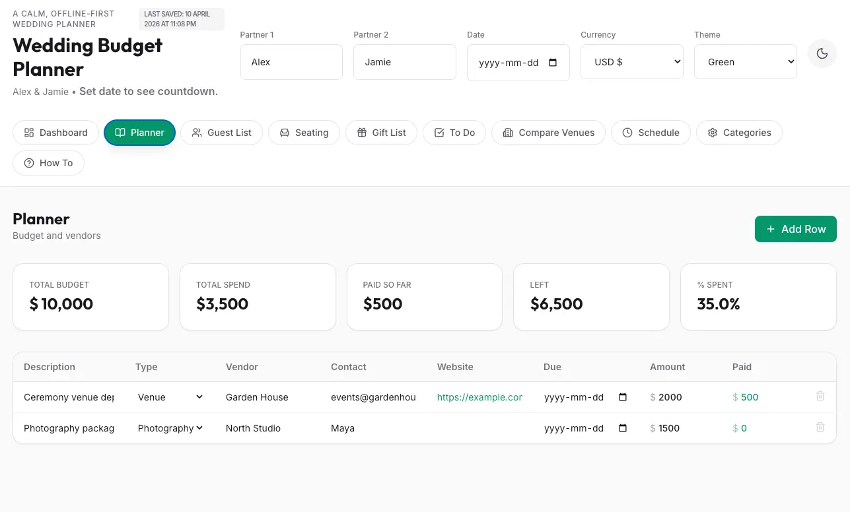850x512 pixels.
Task: Toggle dark mode with the moon icon
Action: click(822, 54)
